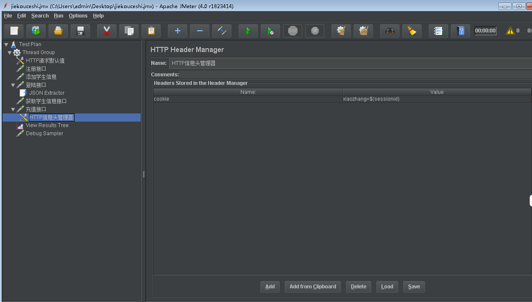
Task: Click Add from Clipboard button
Action: [313, 287]
